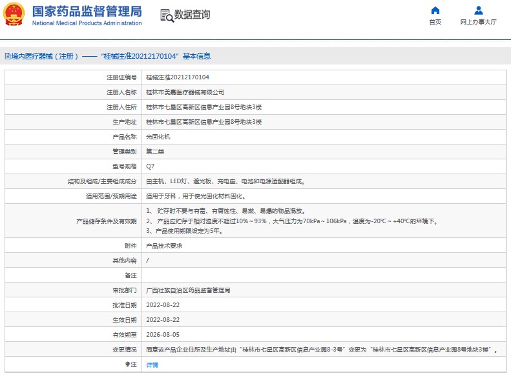Click the 数据查询 data query title
This screenshot has height=378, width=511.
click(x=193, y=15)
